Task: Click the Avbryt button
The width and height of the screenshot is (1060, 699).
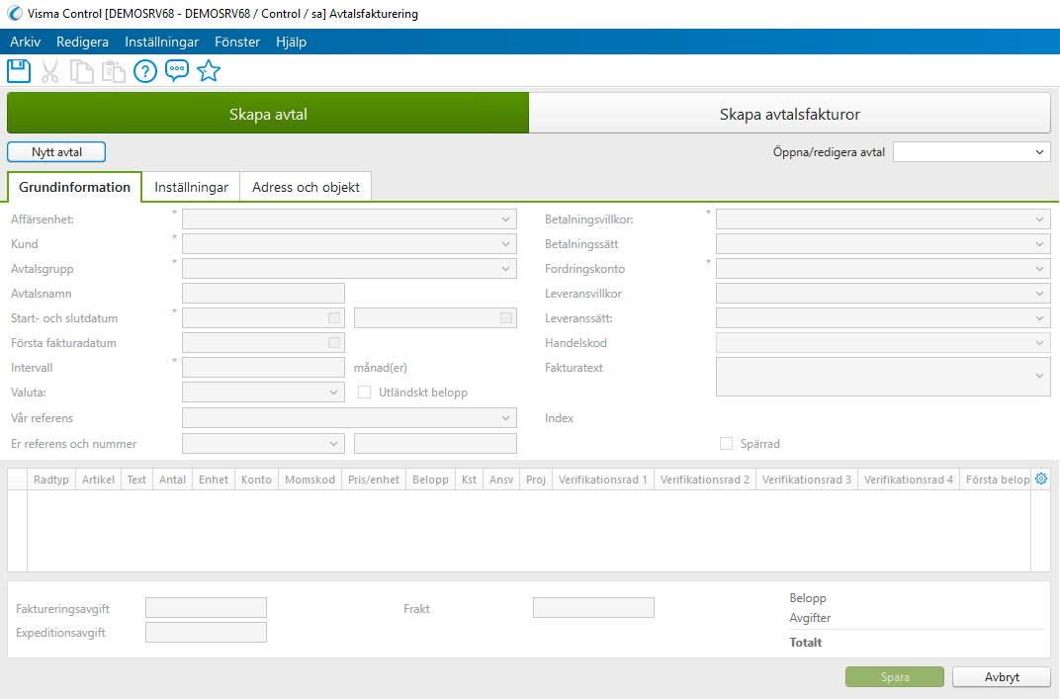Action: point(1001,676)
